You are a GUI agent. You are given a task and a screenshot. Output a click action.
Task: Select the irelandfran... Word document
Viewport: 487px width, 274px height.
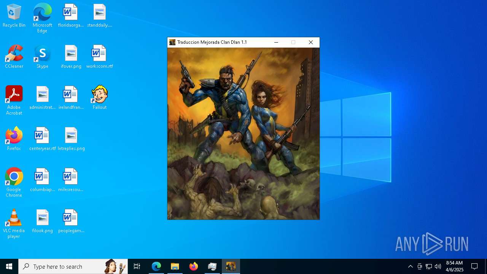click(71, 98)
